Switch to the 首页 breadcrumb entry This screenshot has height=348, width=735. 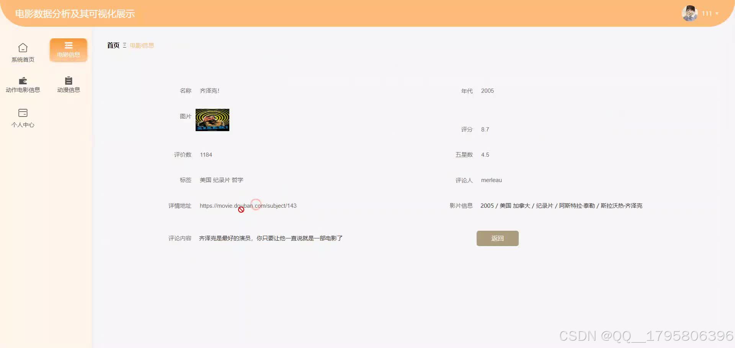(113, 45)
